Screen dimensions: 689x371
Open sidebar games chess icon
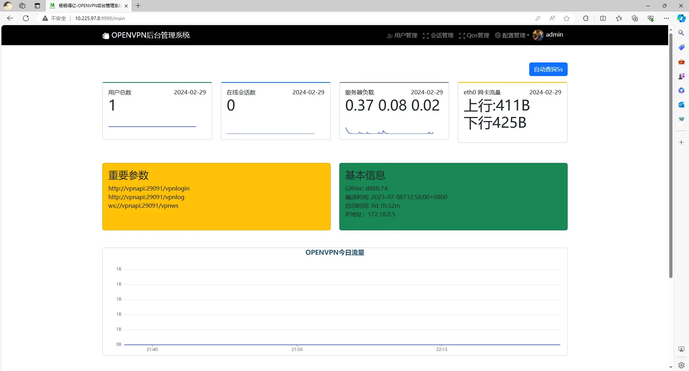(681, 76)
